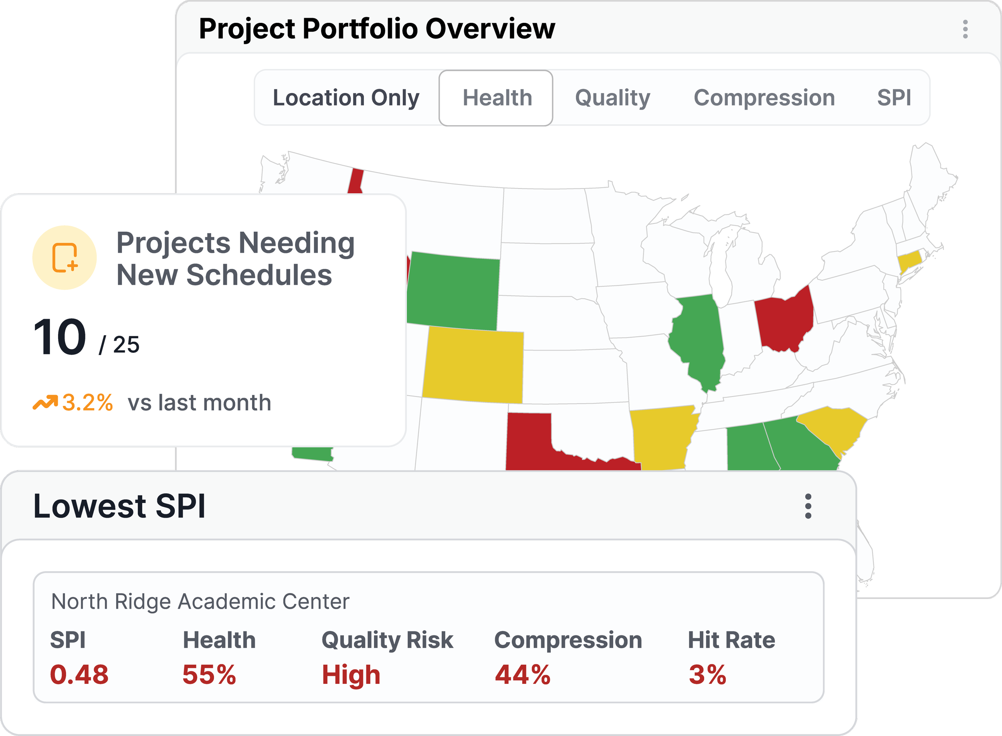Click the orange new schedule icon
The width and height of the screenshot is (1002, 736).
point(65,257)
